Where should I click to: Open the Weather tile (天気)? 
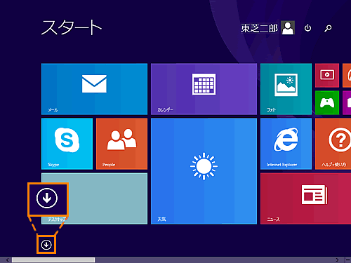pos(204,171)
